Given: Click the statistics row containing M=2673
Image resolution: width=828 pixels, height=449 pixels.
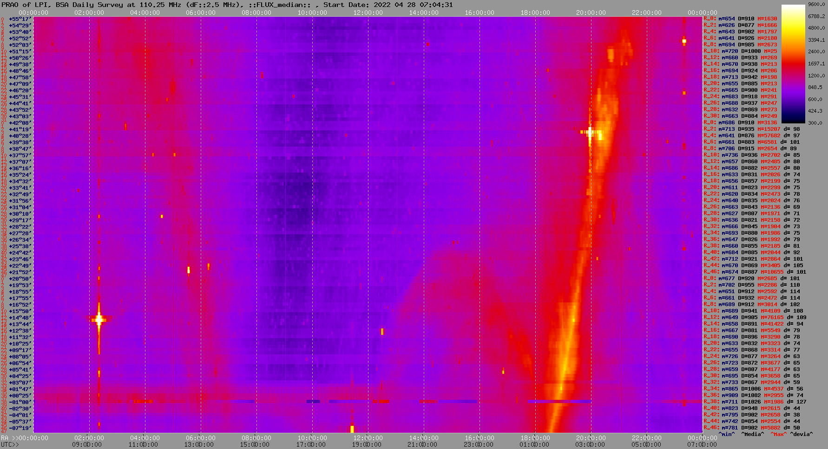Looking at the screenshot, I should coord(740,45).
